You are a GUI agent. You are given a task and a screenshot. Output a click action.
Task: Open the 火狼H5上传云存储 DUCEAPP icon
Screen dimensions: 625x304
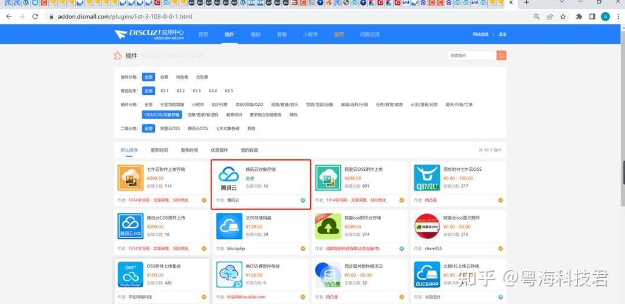pos(427,274)
